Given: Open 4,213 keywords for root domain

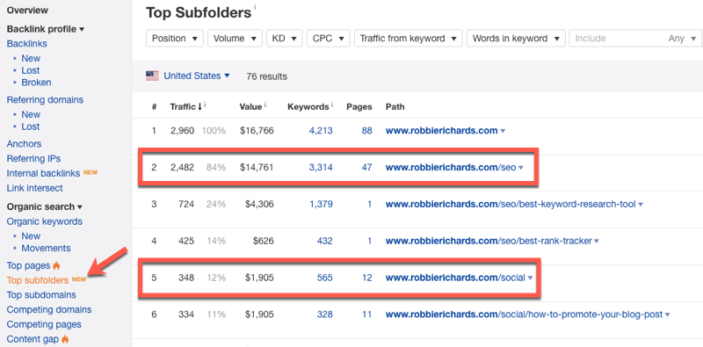Looking at the screenshot, I should click(321, 131).
